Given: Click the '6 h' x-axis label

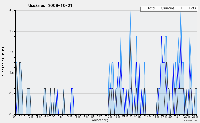Looking at the screenshot, I should 62,116.
